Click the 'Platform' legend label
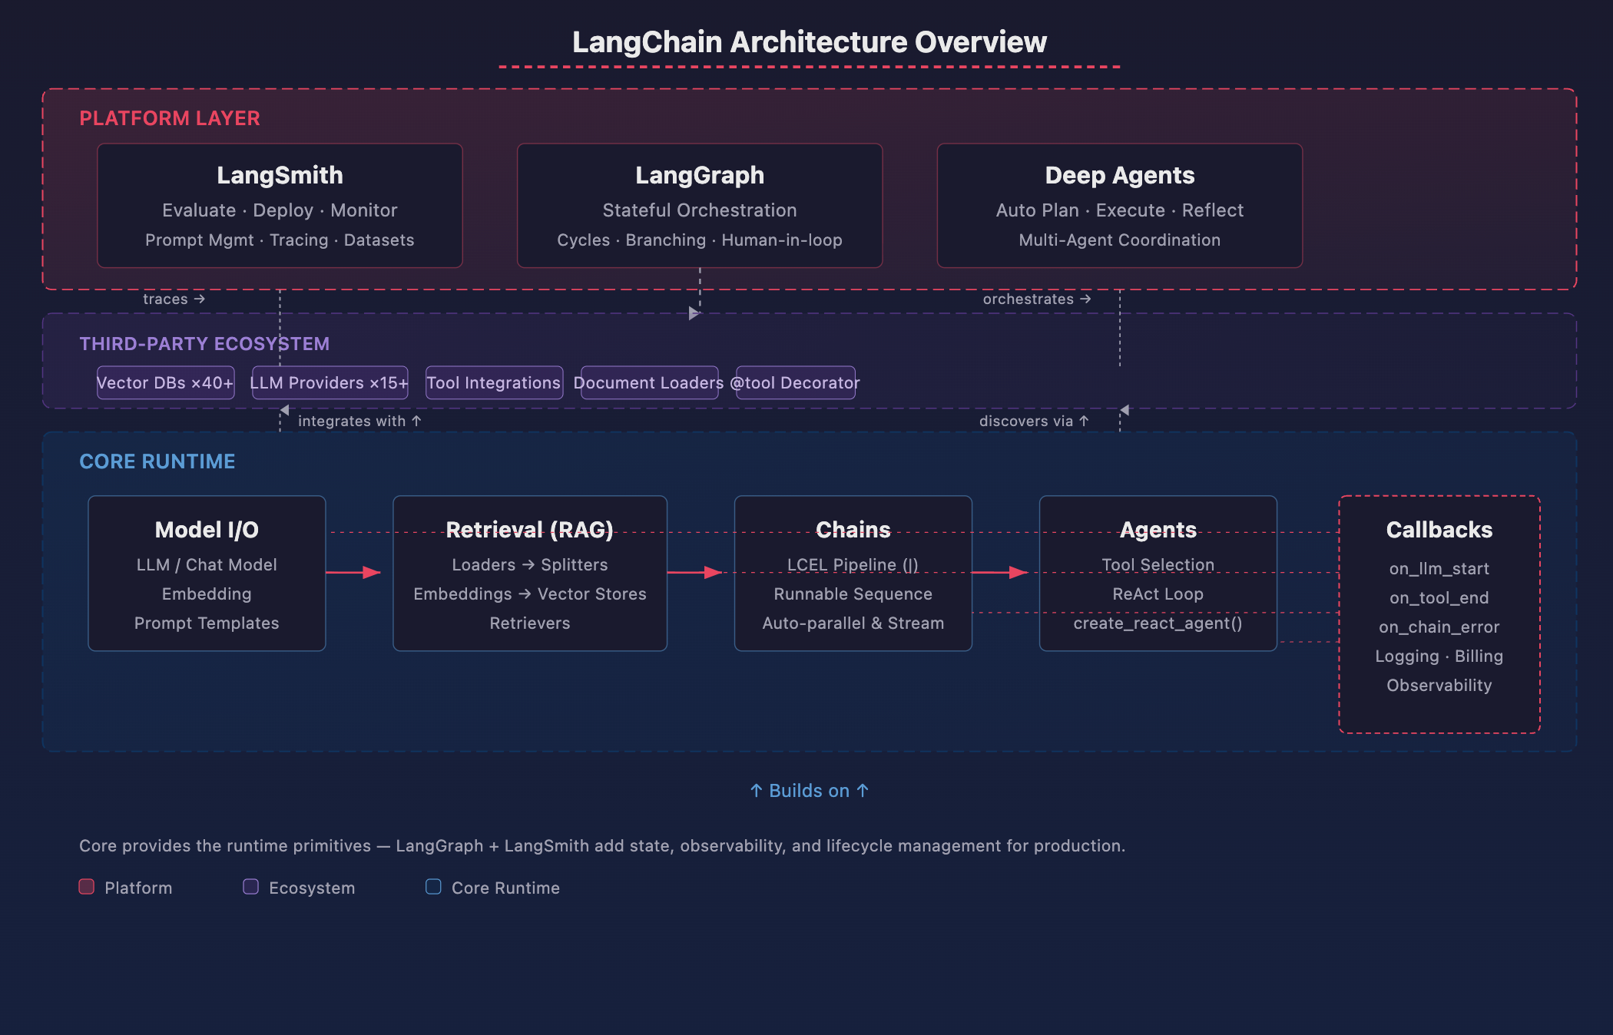Screen dimensions: 1613x1035 [138, 888]
